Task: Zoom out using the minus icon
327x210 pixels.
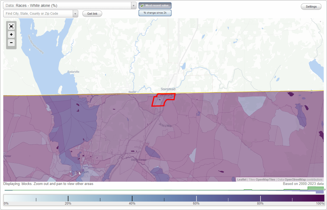Action: [11, 43]
